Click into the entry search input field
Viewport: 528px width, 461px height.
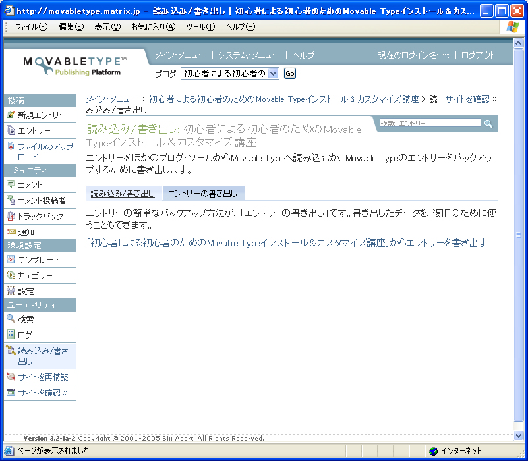pyautogui.click(x=430, y=123)
